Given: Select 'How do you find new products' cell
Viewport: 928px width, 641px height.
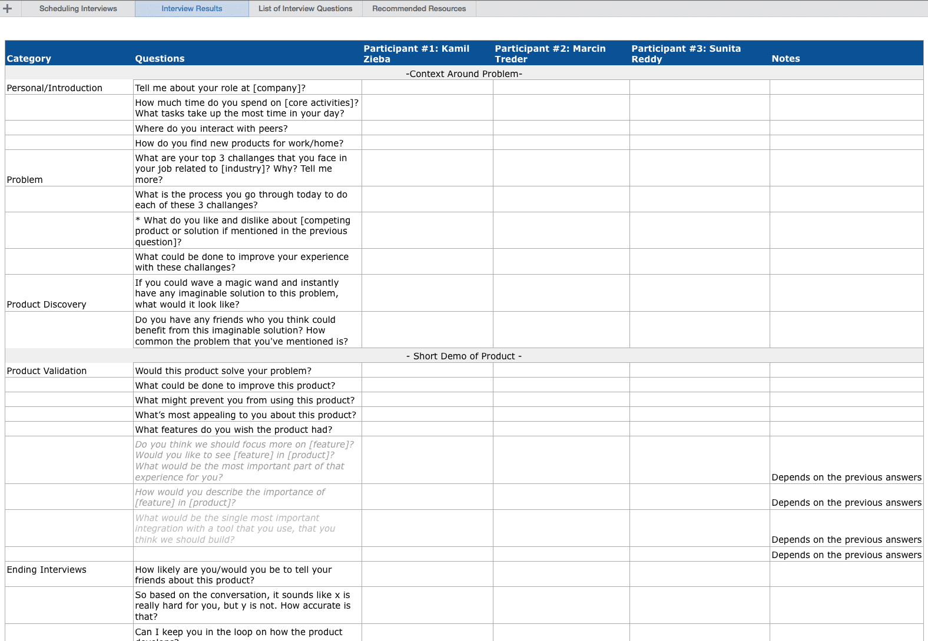Looking at the screenshot, I should pyautogui.click(x=248, y=143).
